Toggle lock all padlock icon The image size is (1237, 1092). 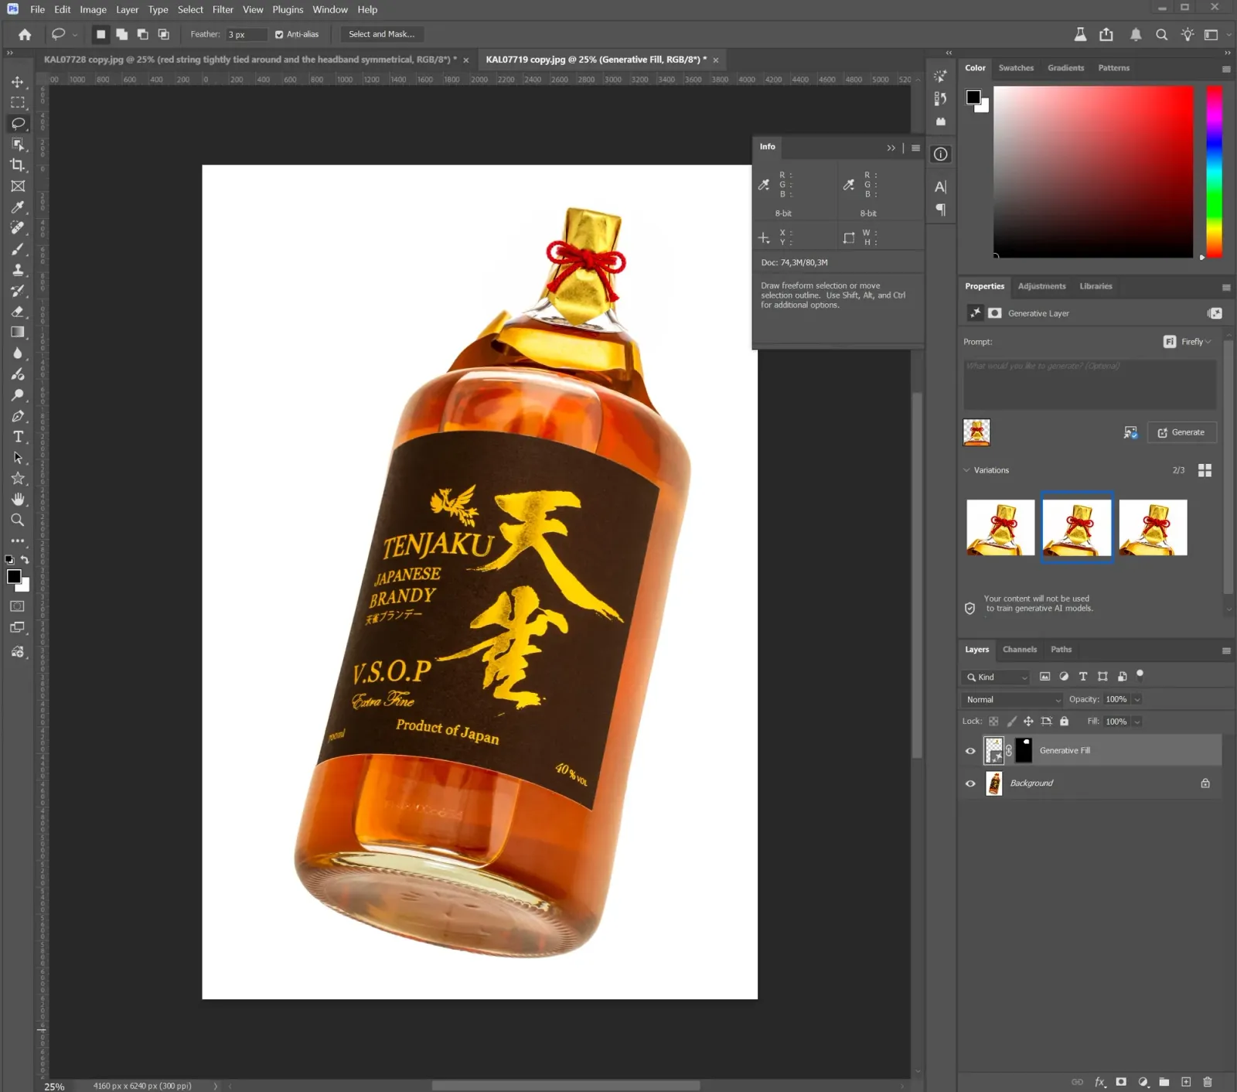(x=1064, y=722)
